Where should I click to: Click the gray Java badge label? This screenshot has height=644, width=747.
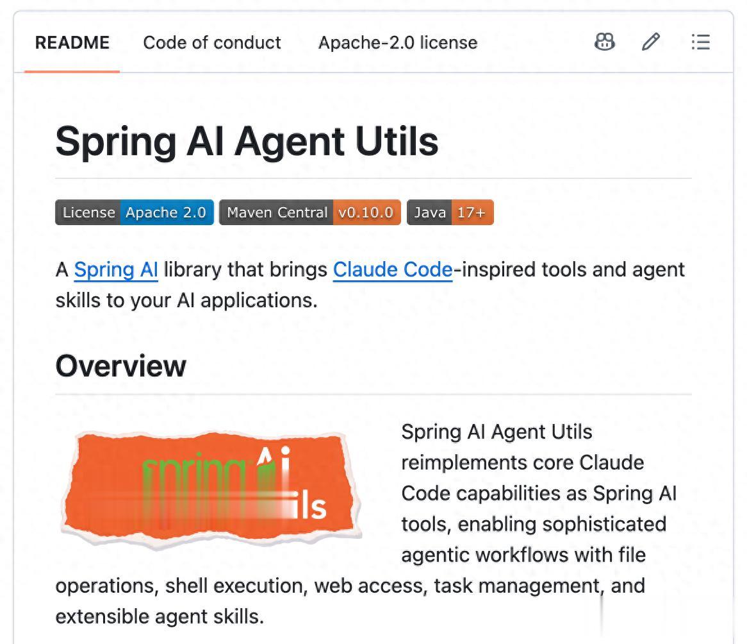coord(429,212)
